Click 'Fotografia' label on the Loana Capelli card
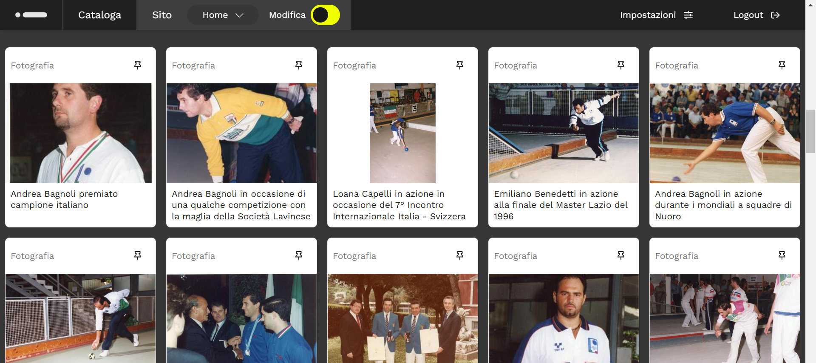The width and height of the screenshot is (816, 363). 354,65
